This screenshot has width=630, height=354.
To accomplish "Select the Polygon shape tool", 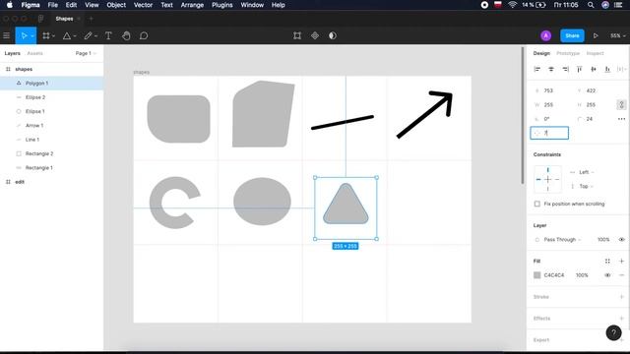I will tap(67, 35).
